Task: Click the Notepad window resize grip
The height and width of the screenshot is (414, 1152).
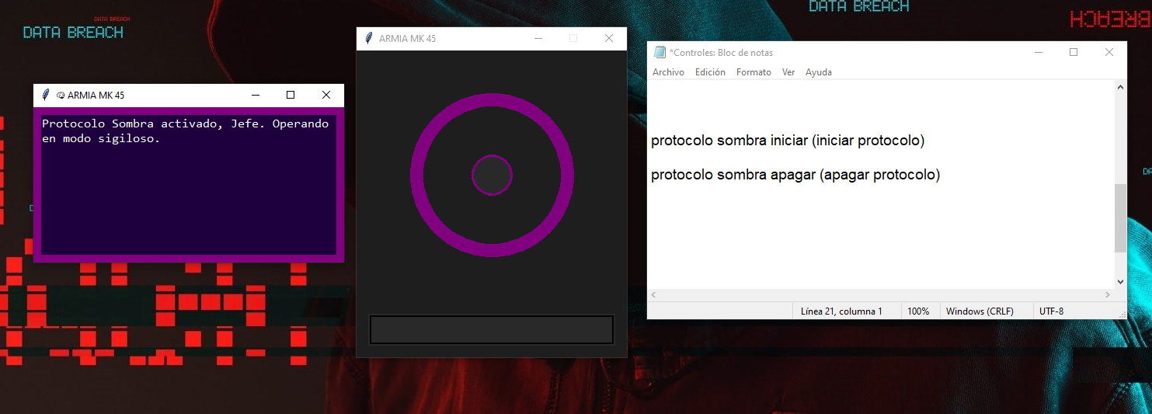Action: coord(1121,313)
